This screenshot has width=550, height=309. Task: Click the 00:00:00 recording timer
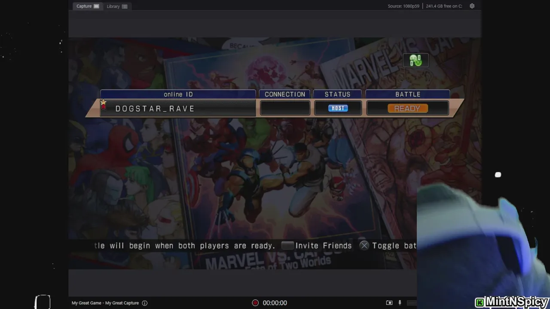(x=275, y=303)
